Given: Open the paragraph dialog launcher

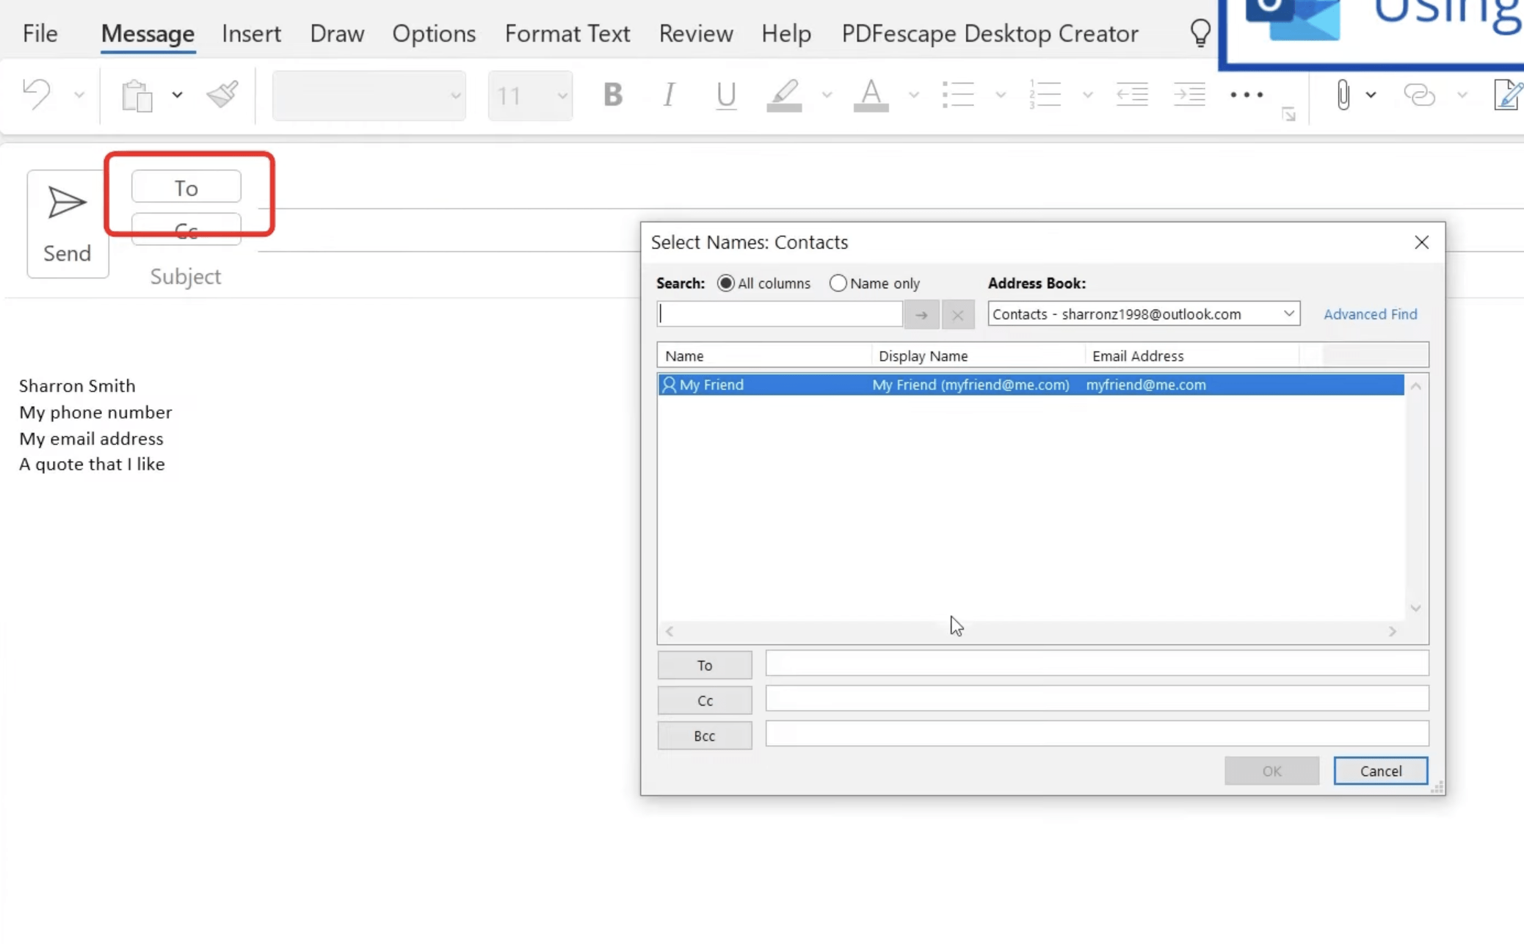Looking at the screenshot, I should (1288, 115).
